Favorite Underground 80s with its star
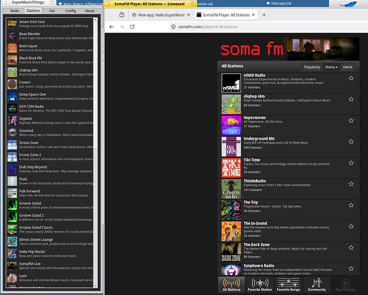Viewport: 368px width, 295px height. point(351,142)
